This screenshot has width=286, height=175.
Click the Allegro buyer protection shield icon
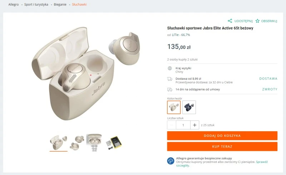point(171,161)
